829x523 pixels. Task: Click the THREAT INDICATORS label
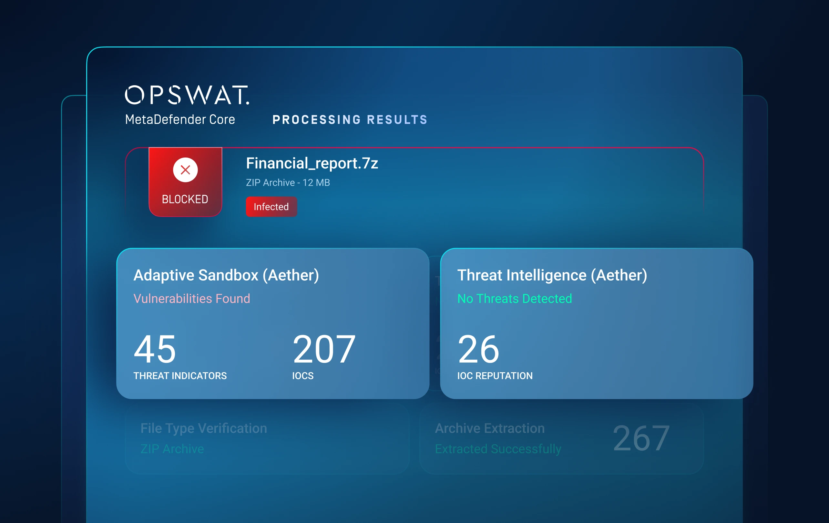point(180,376)
